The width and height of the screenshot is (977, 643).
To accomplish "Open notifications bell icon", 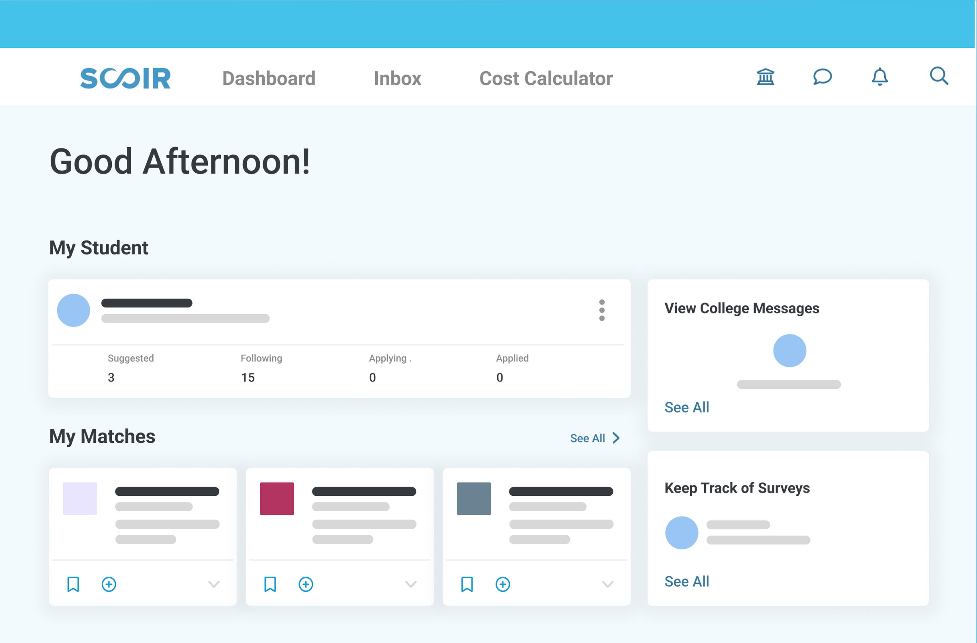I will (x=879, y=77).
